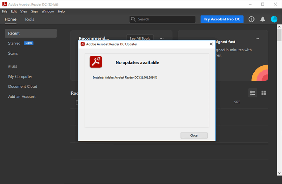282x184 pixels.
Task: Switch to the Home tab
Action: pyautogui.click(x=11, y=19)
